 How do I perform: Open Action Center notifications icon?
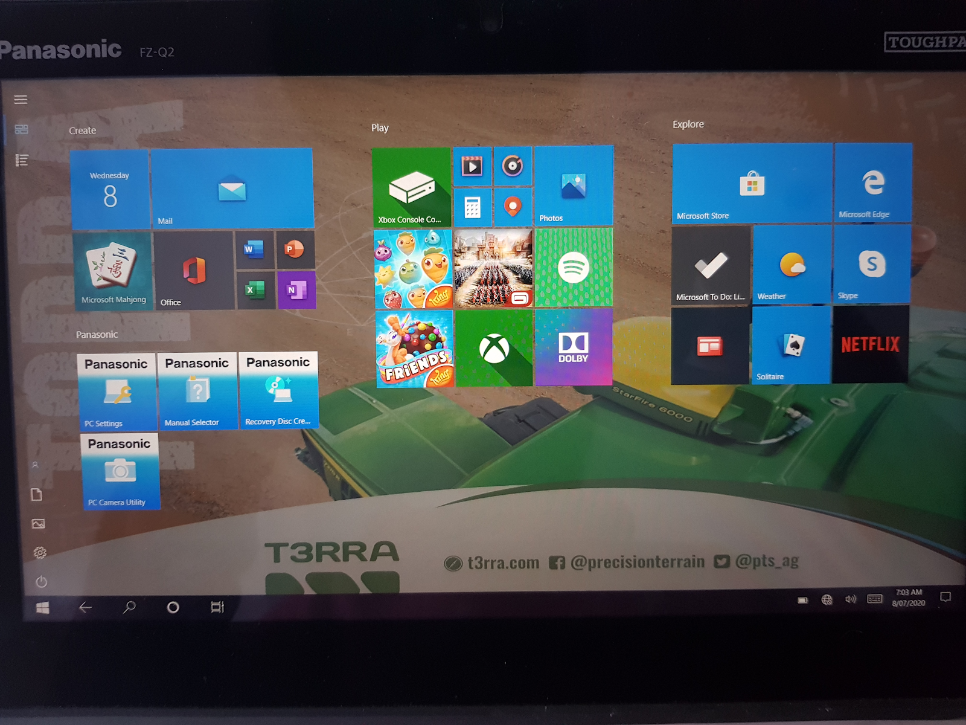coord(945,597)
